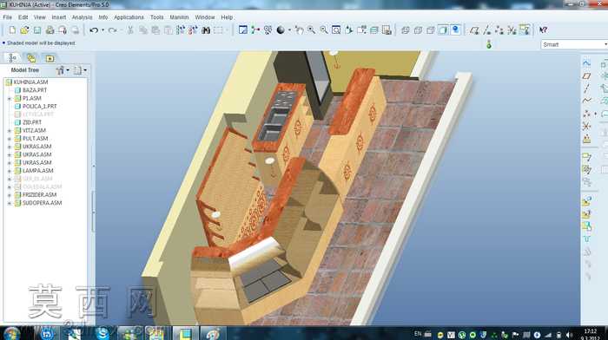Toggle datum points display
The height and width of the screenshot is (340, 608).
click(x=499, y=29)
